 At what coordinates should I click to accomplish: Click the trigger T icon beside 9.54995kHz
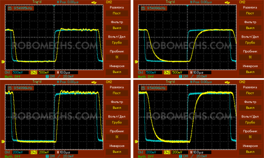click(x=10, y=8)
